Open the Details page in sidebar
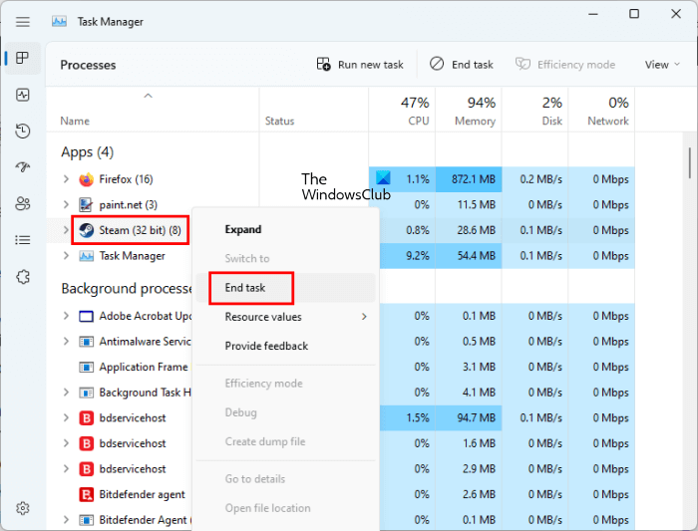The image size is (698, 531). click(23, 240)
